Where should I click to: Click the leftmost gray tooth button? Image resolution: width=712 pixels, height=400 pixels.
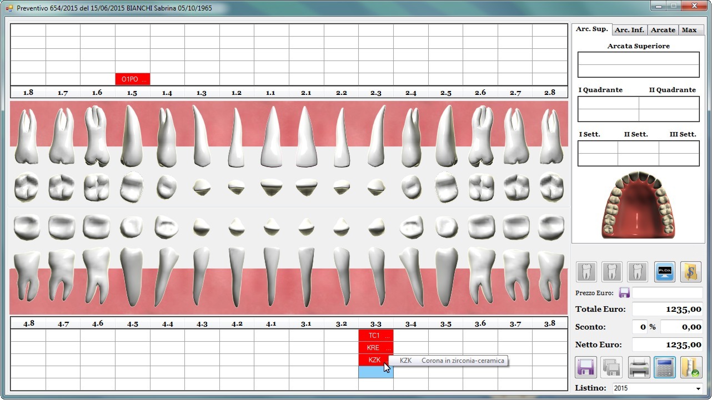coord(586,272)
